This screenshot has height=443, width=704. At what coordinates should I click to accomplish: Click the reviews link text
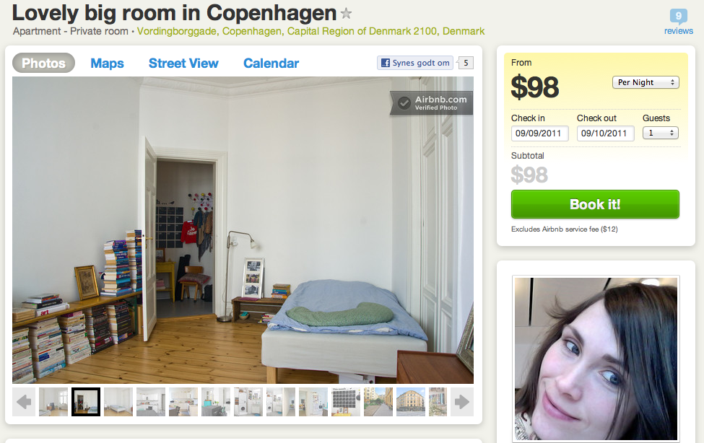[679, 31]
